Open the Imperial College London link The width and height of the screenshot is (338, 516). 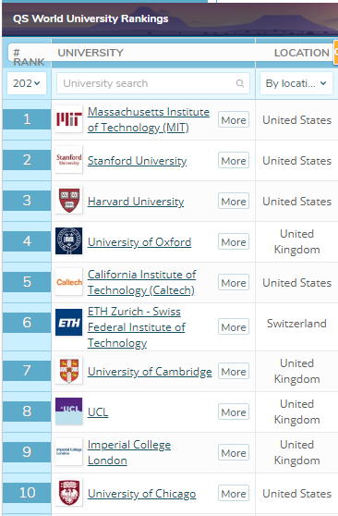[x=129, y=452]
